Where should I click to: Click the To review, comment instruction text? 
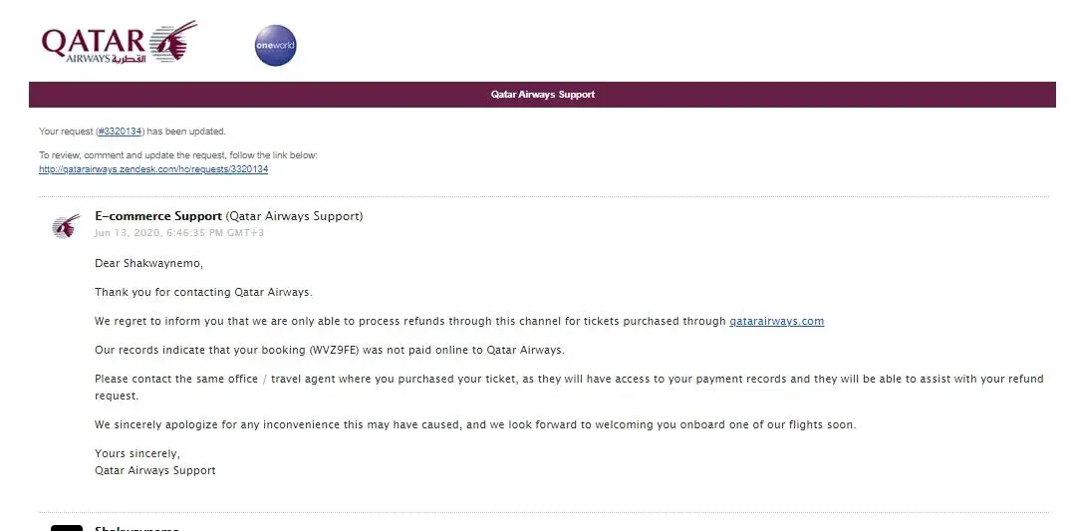click(177, 156)
